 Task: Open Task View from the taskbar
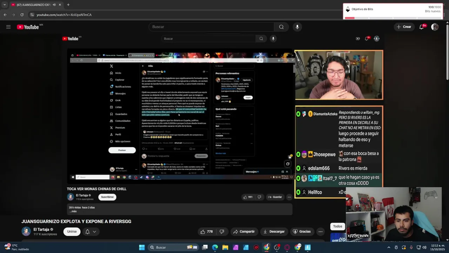[205, 247]
